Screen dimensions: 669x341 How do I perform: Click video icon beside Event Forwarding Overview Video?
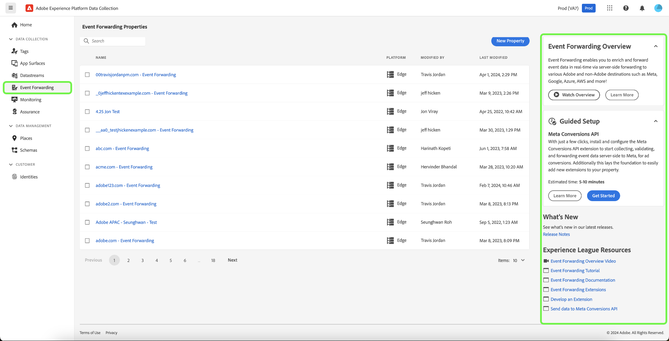(546, 261)
